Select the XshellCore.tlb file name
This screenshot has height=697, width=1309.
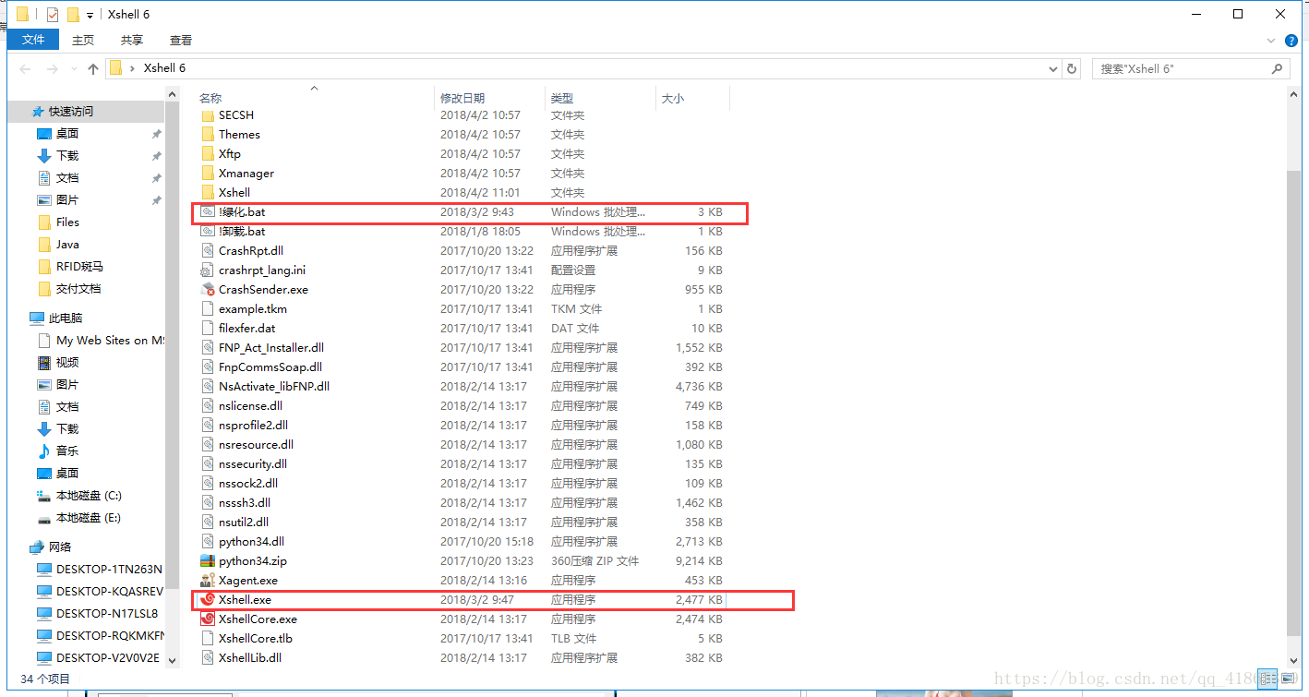pyautogui.click(x=256, y=639)
